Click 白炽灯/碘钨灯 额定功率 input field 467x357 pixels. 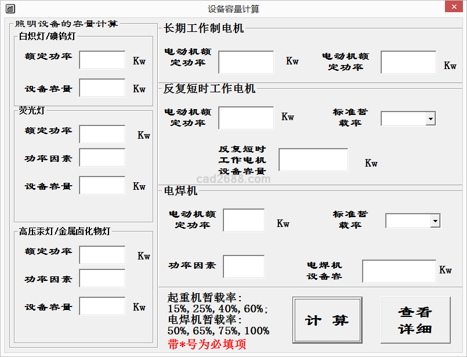coord(102,60)
